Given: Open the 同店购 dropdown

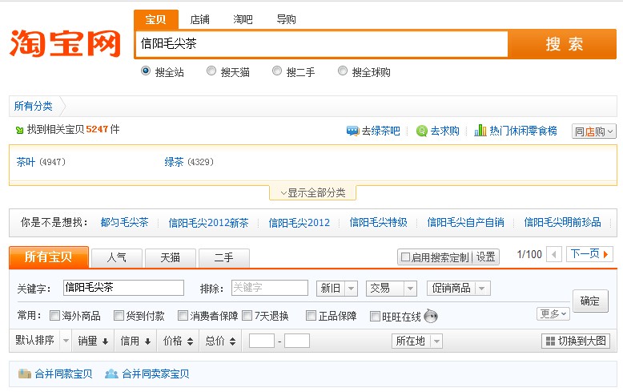Looking at the screenshot, I should pyautogui.click(x=593, y=131).
